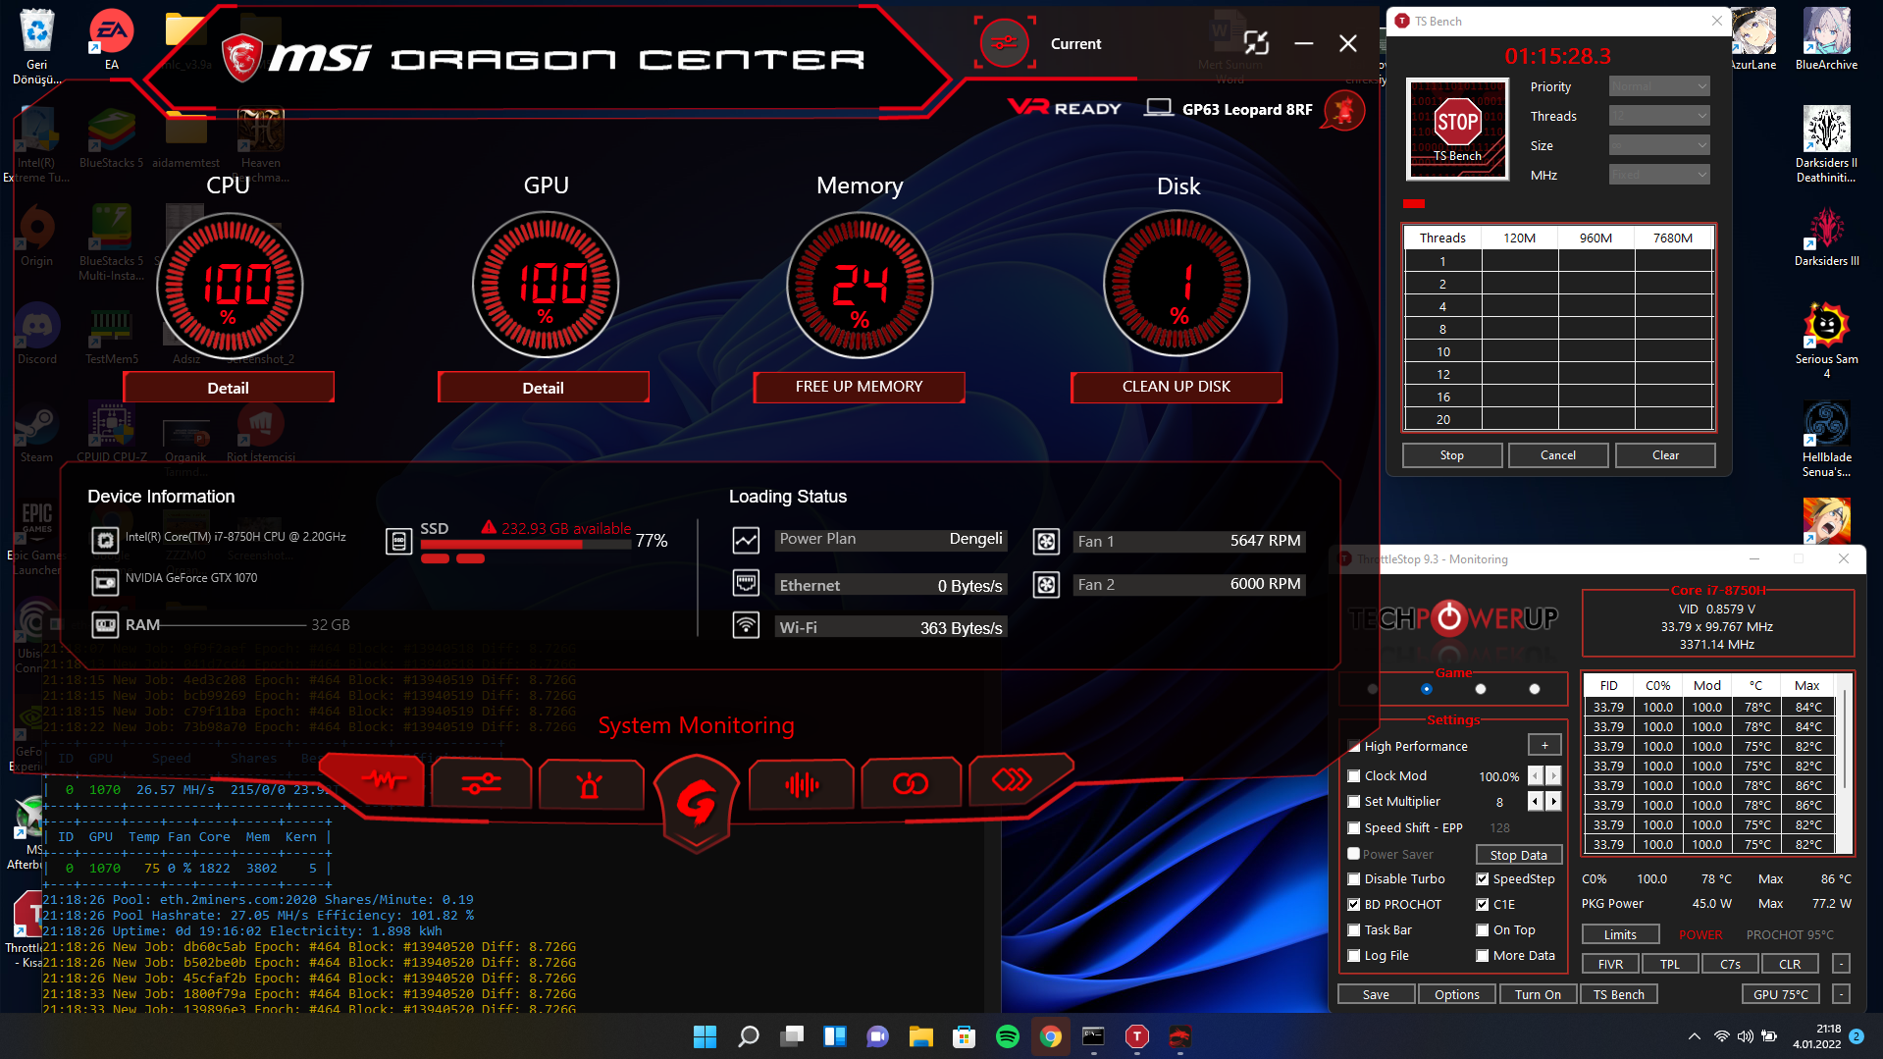Open the sound wave voice tab icon
1883x1059 pixels.
pyautogui.click(x=802, y=784)
